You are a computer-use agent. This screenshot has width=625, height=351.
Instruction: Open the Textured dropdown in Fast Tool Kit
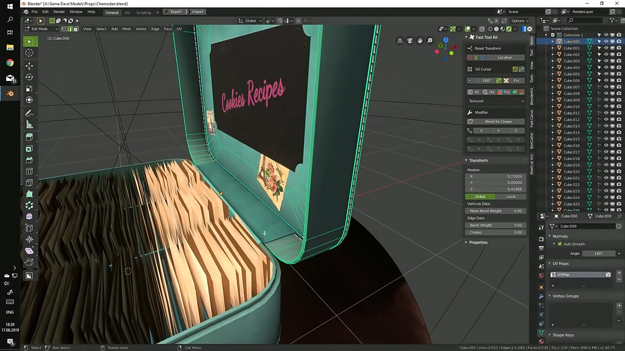click(496, 101)
